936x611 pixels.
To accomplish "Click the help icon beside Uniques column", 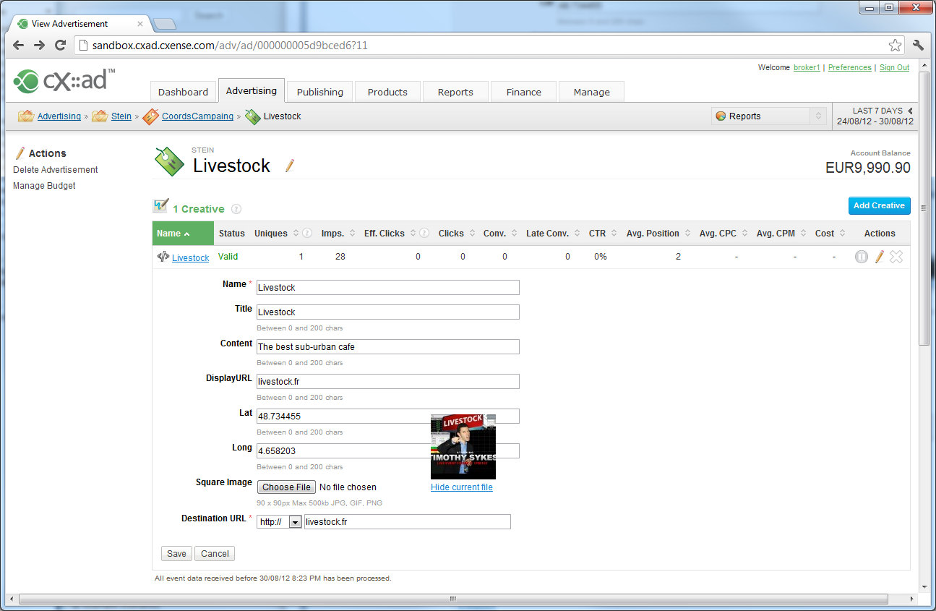I will pos(307,234).
